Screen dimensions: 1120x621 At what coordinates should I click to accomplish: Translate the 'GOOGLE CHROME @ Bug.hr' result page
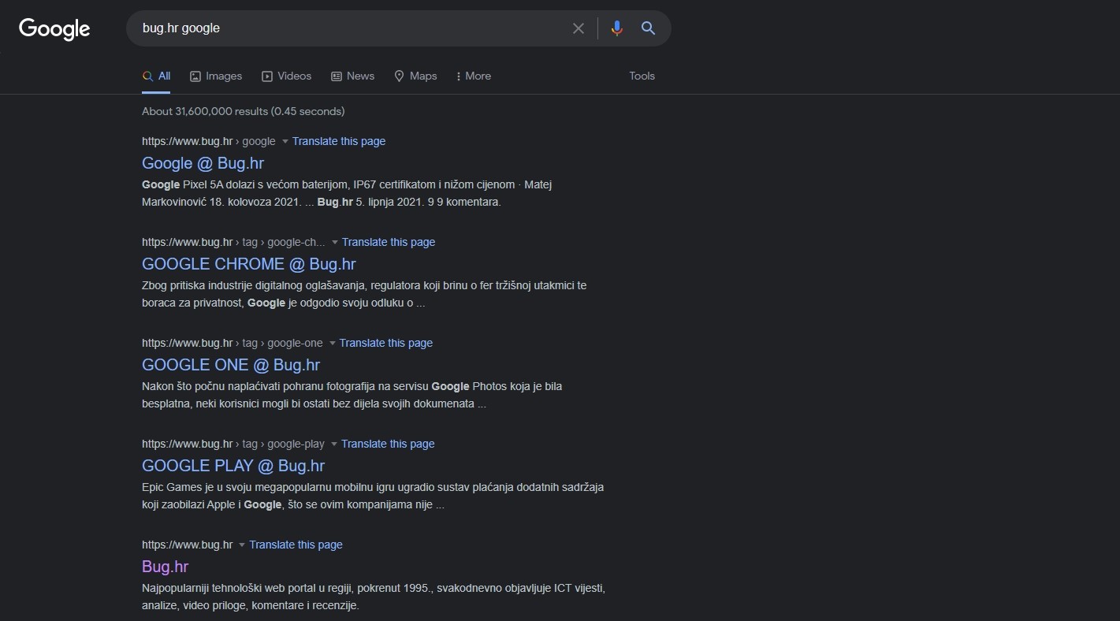click(389, 243)
